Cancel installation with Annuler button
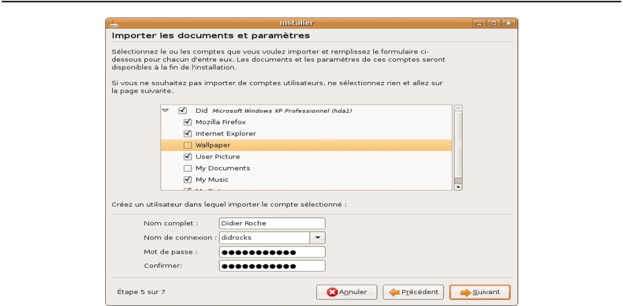 pyautogui.click(x=346, y=293)
